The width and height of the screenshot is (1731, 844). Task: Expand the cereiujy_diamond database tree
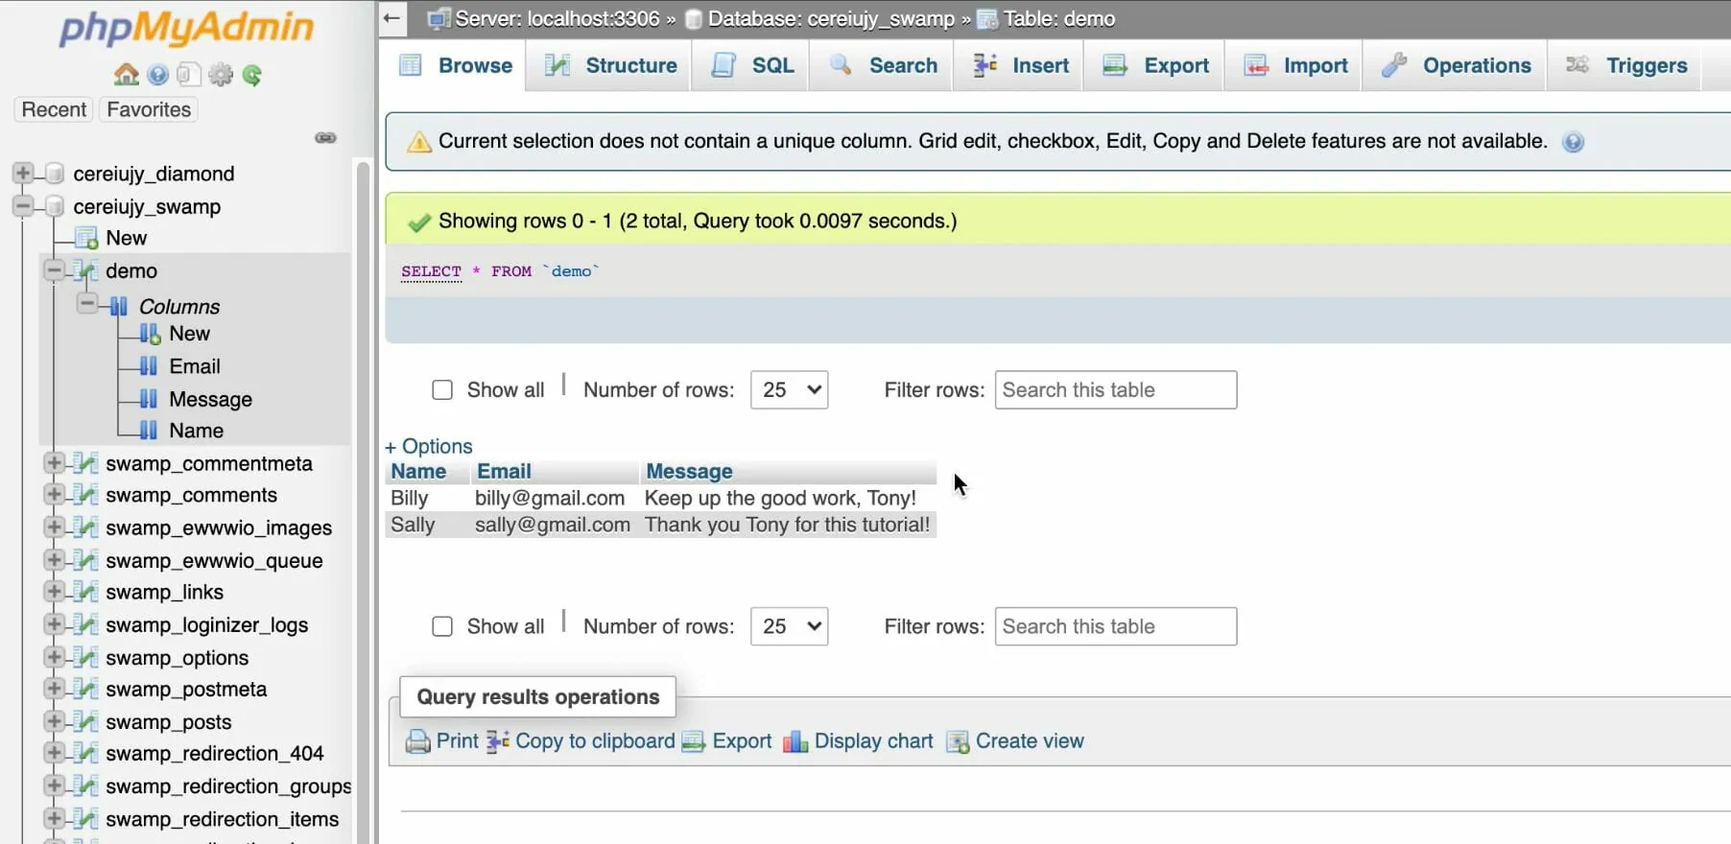click(23, 174)
